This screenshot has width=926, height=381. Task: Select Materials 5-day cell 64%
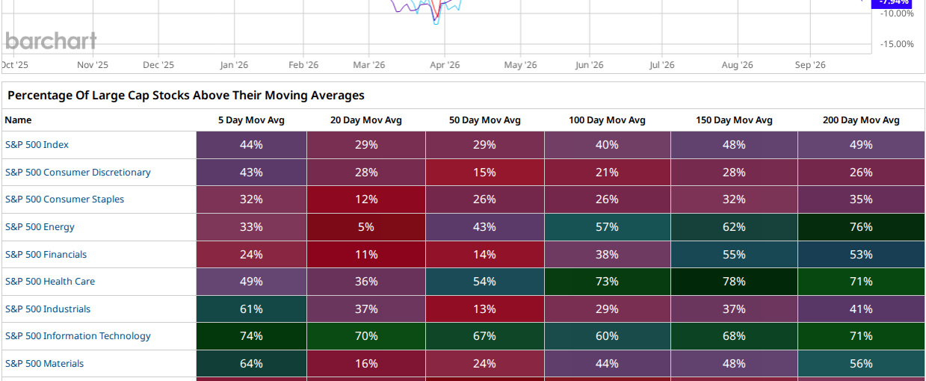(251, 364)
